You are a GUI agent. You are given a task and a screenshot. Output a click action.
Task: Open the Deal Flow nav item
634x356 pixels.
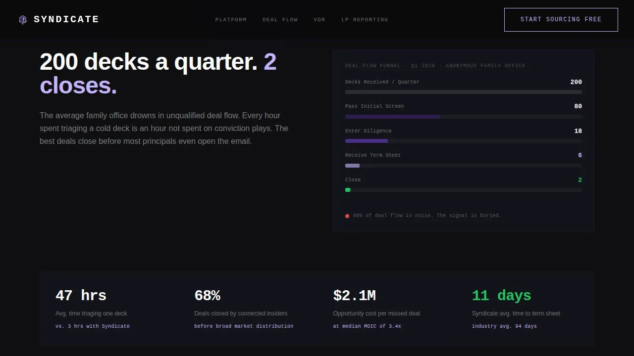point(280,20)
